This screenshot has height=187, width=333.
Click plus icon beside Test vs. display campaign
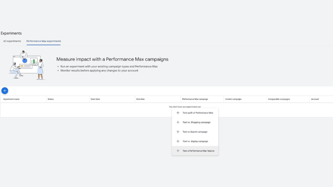tap(178, 141)
